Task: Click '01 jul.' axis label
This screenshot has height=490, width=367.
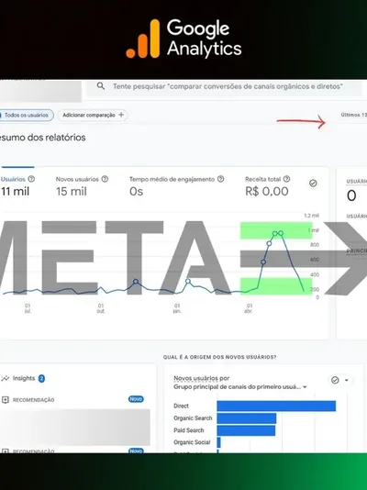Action: pyautogui.click(x=28, y=308)
